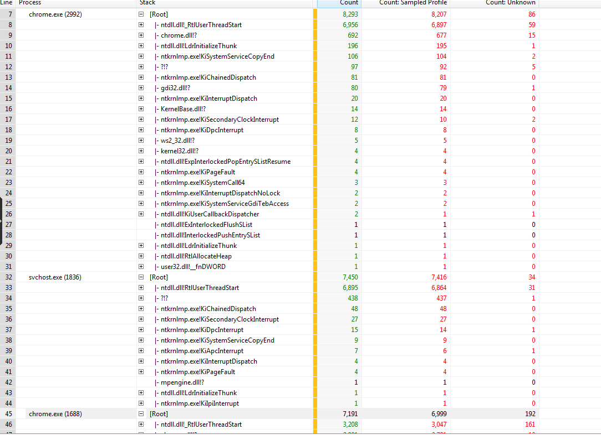Expand the ws2_32.dll!? stack row

[141, 141]
